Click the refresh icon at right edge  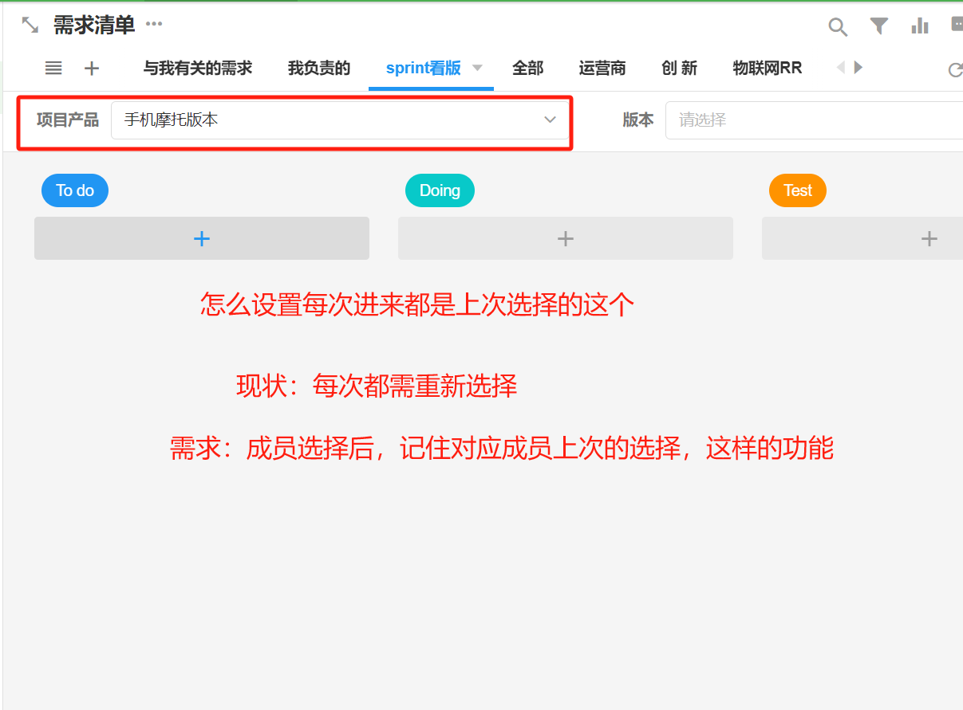tap(954, 70)
